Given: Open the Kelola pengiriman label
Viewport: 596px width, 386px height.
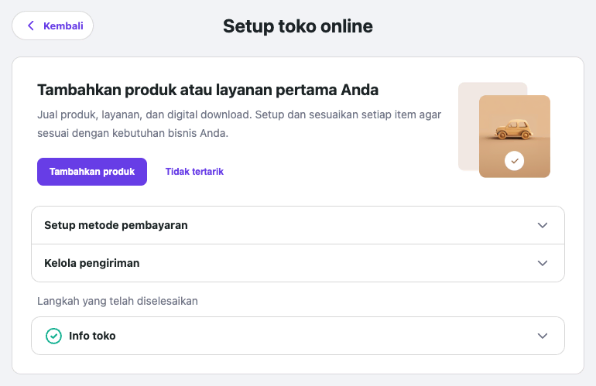Looking at the screenshot, I should pyautogui.click(x=92, y=263).
